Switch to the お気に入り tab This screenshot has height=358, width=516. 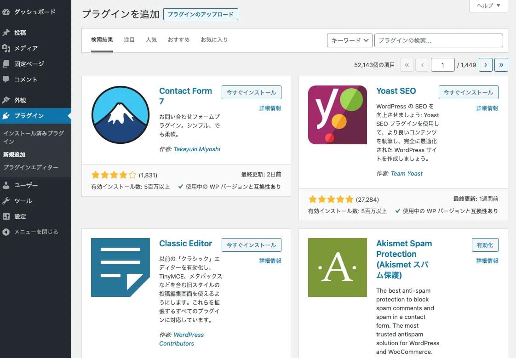[x=214, y=40]
